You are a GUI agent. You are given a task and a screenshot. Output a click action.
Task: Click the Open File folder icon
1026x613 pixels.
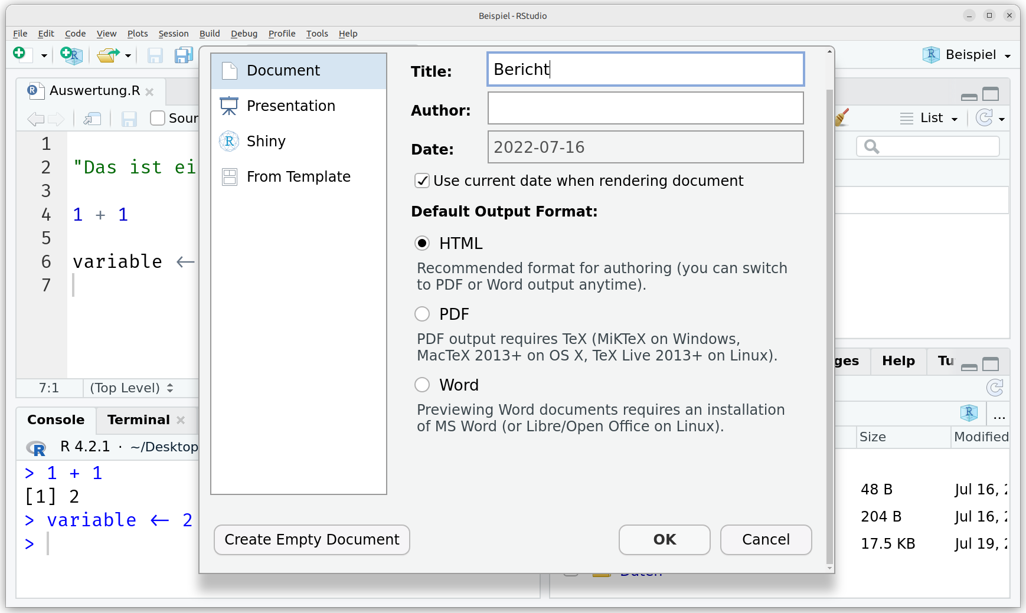(108, 55)
